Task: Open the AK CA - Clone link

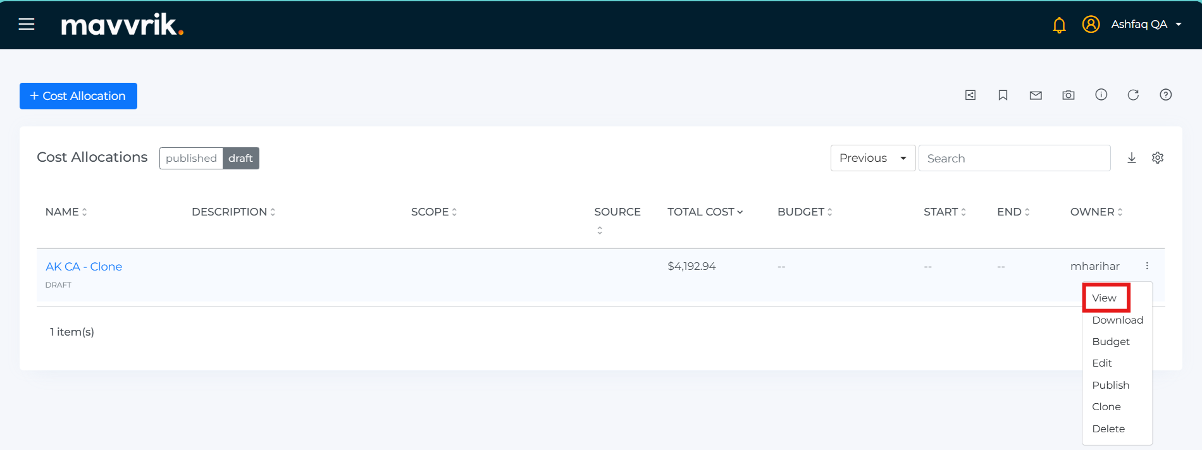Action: coord(84,267)
